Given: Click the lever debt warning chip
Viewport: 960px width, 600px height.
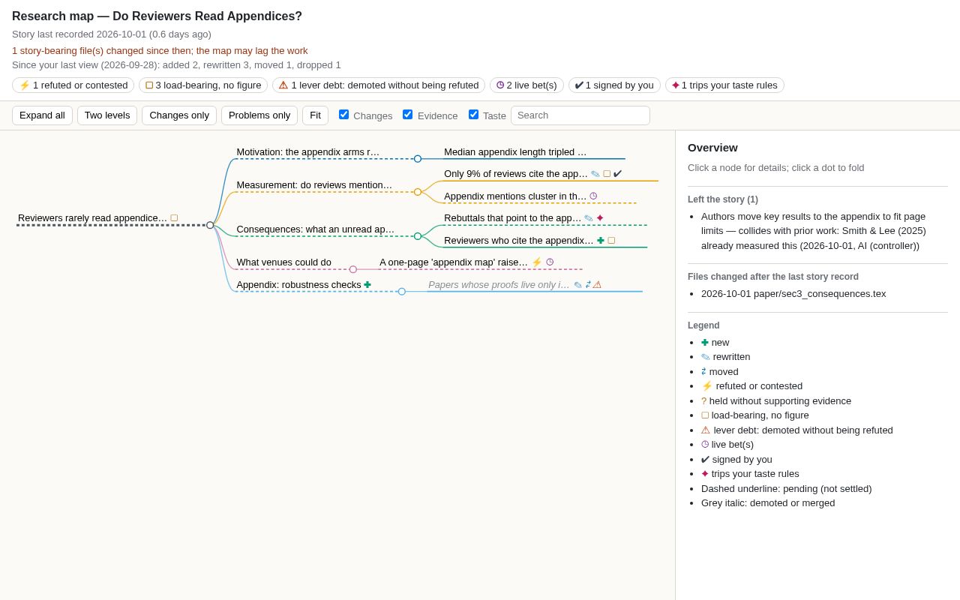Looking at the screenshot, I should 379,85.
